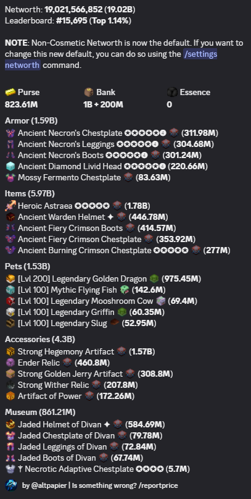This screenshot has width=251, height=499.
Task: Click the Jaded Helmet of Divan icon
Action: coord(10,424)
